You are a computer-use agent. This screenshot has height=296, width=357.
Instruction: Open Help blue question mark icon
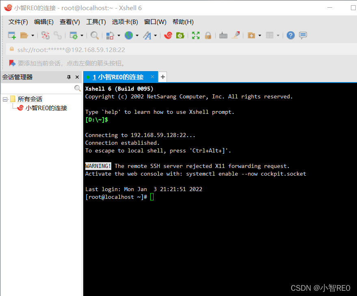point(290,35)
